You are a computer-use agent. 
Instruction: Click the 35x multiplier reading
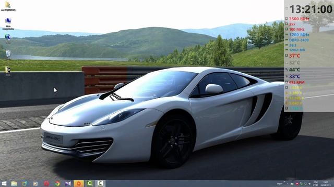pos(292,24)
